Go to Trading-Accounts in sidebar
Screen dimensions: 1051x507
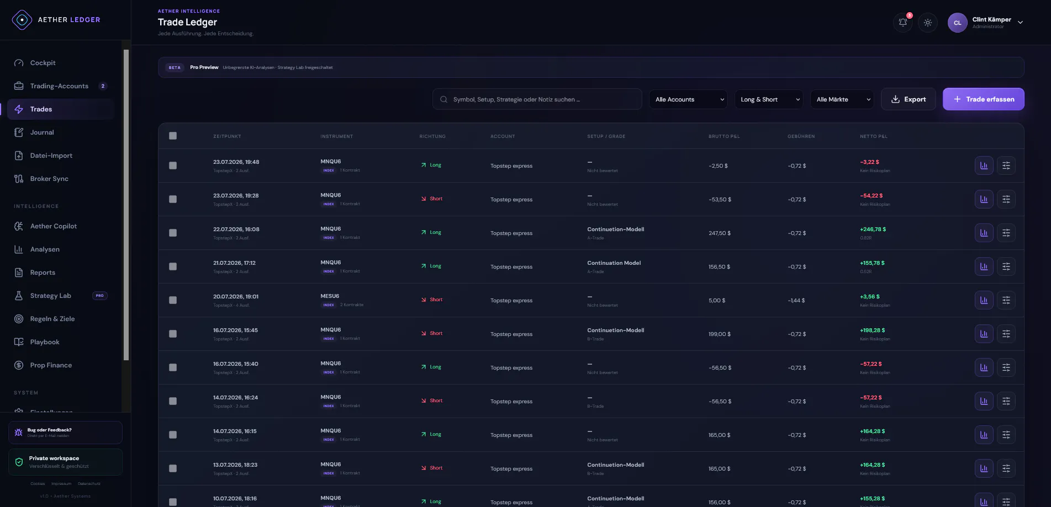[x=61, y=86]
